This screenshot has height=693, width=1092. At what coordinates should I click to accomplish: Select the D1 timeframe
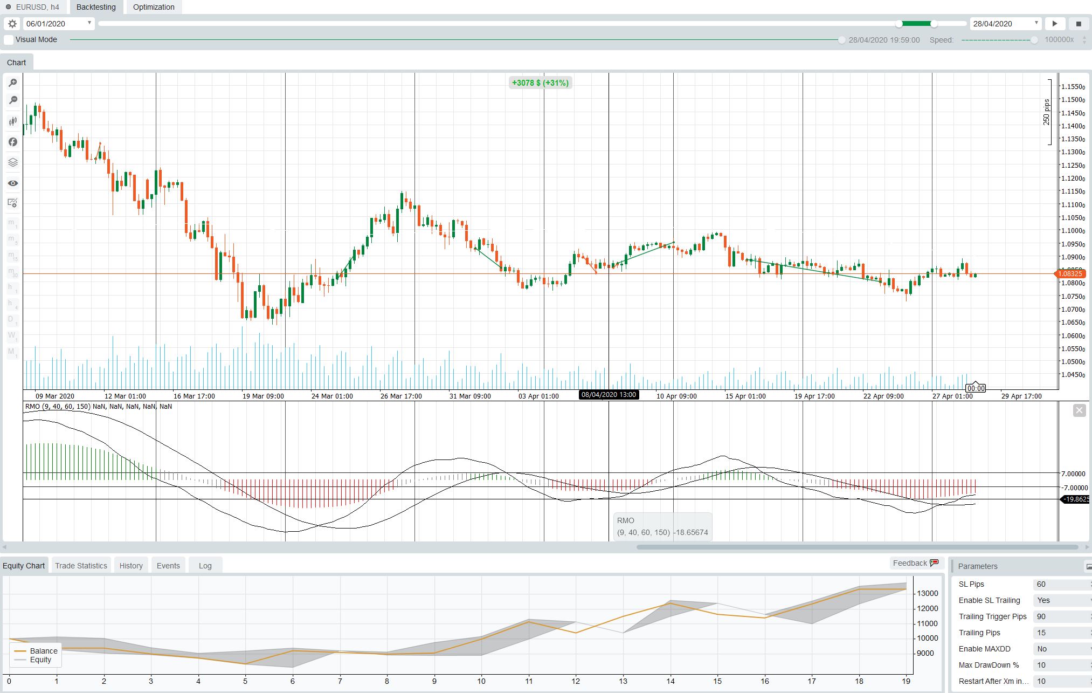click(12, 320)
